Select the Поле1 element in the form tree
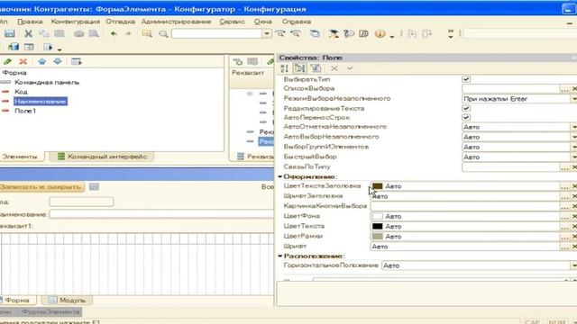Viewport: 577px width, 324px height. coord(25,111)
